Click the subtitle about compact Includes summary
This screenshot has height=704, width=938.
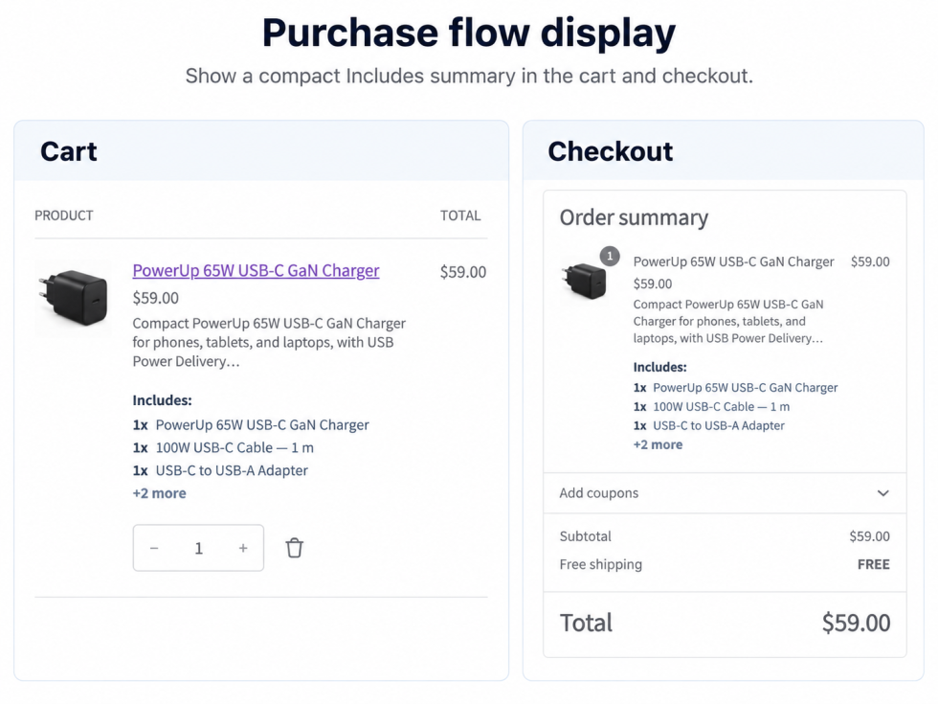(469, 76)
